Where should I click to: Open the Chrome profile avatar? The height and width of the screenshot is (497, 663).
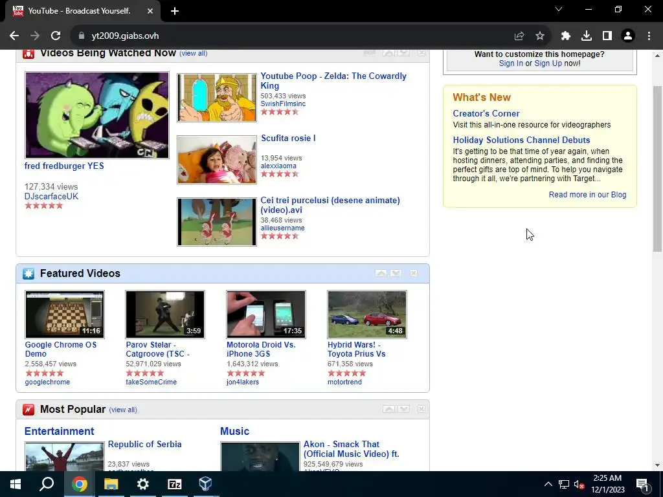point(628,36)
